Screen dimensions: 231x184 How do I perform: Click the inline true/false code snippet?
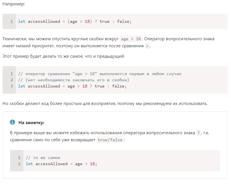pyautogui.click(x=110, y=140)
